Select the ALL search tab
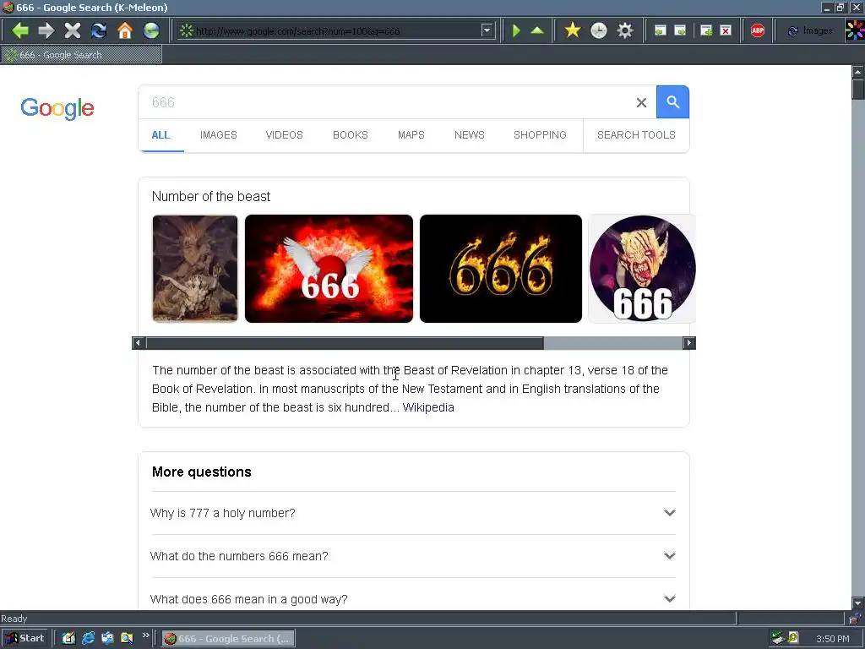The height and width of the screenshot is (649, 865). (x=160, y=135)
